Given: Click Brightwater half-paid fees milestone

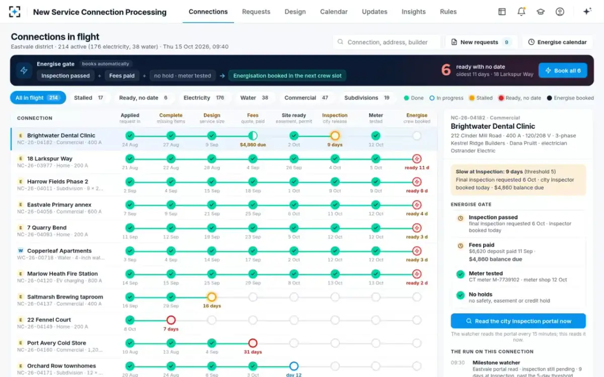Looking at the screenshot, I should tap(253, 136).
